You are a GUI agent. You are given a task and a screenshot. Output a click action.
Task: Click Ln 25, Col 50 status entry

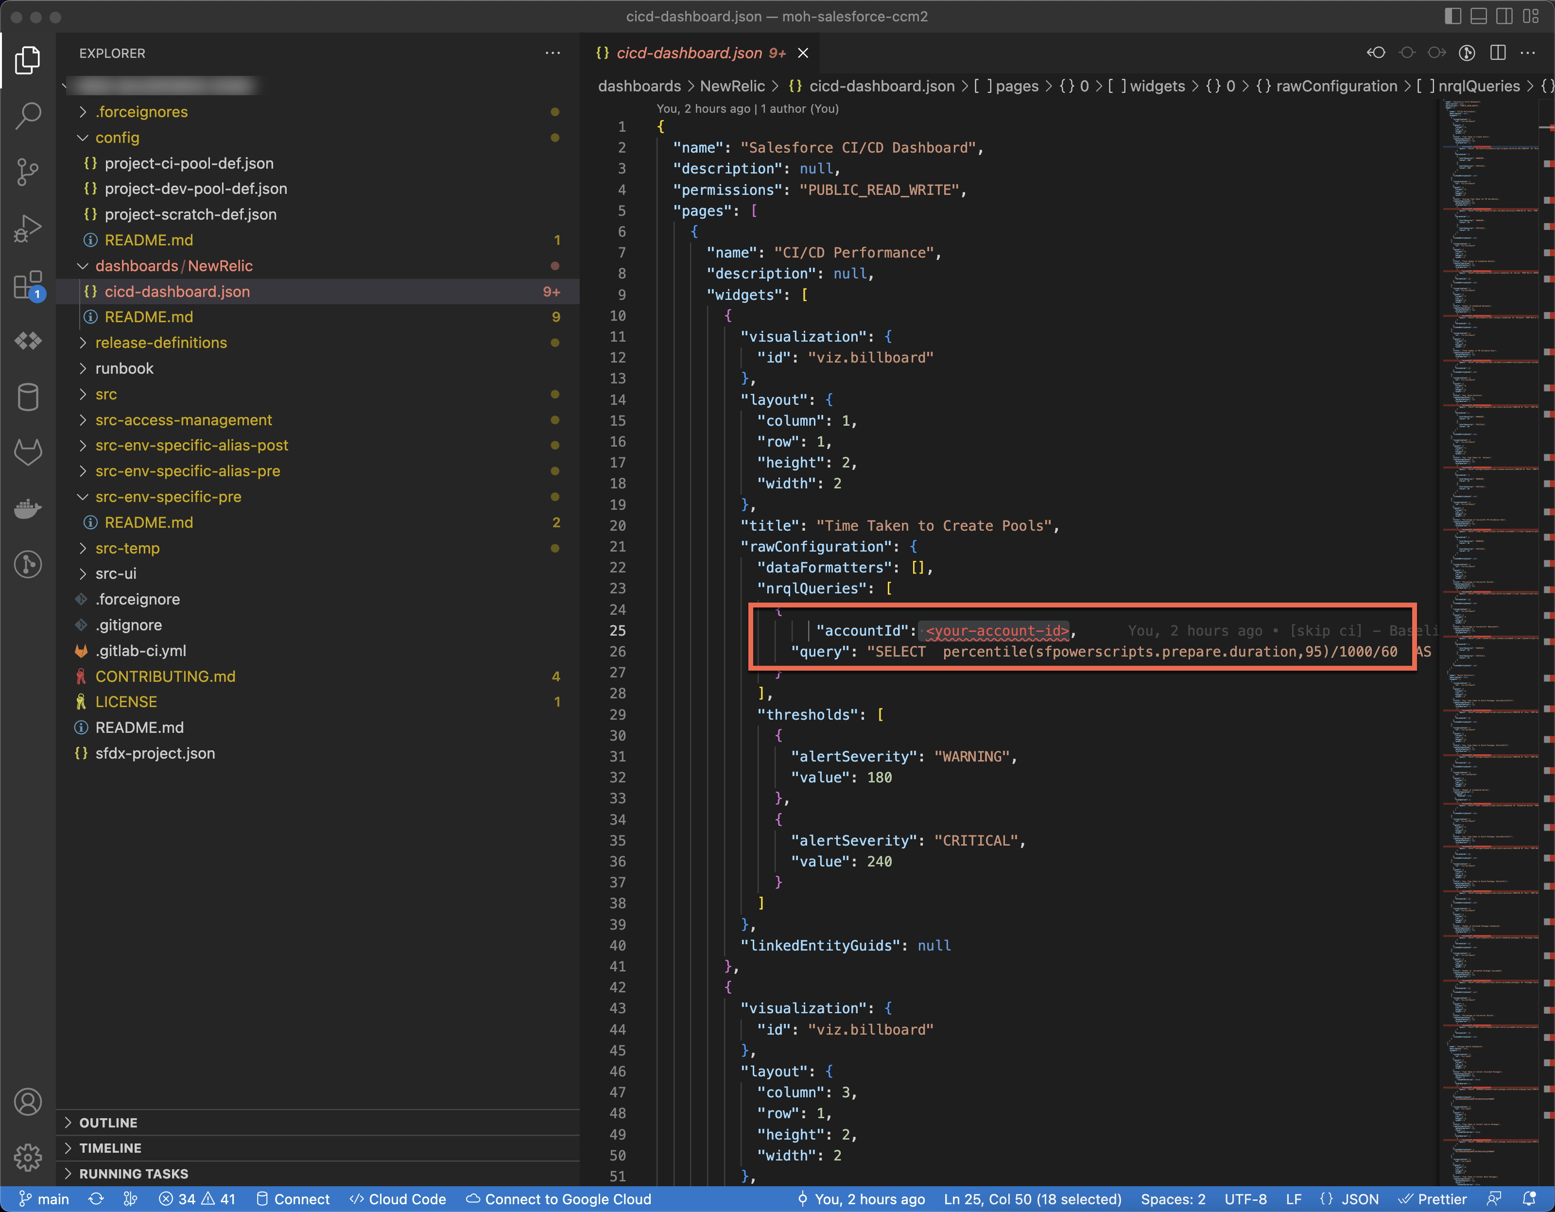[1033, 1199]
